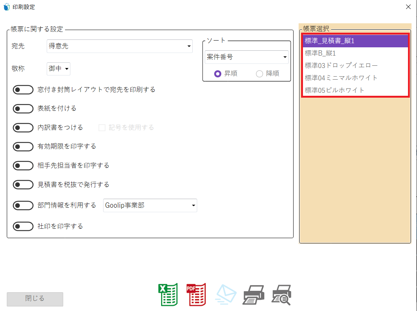417x311 pixels.
Task: Click the email sending icon
Action: 225,295
